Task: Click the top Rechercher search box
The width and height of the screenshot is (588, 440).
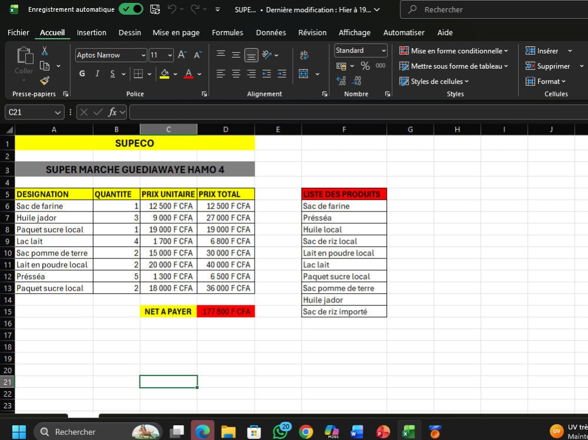Action: [495, 9]
